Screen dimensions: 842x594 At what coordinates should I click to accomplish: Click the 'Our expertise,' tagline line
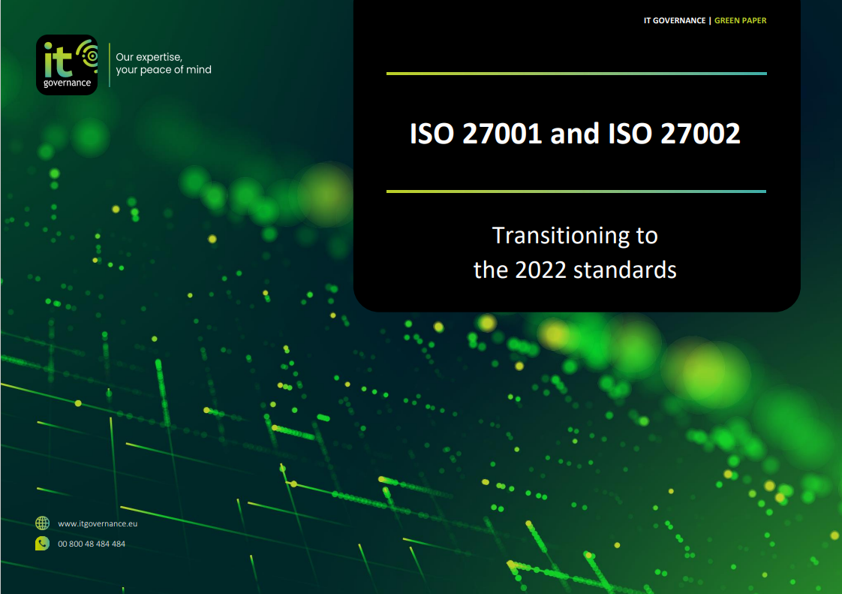pos(149,57)
